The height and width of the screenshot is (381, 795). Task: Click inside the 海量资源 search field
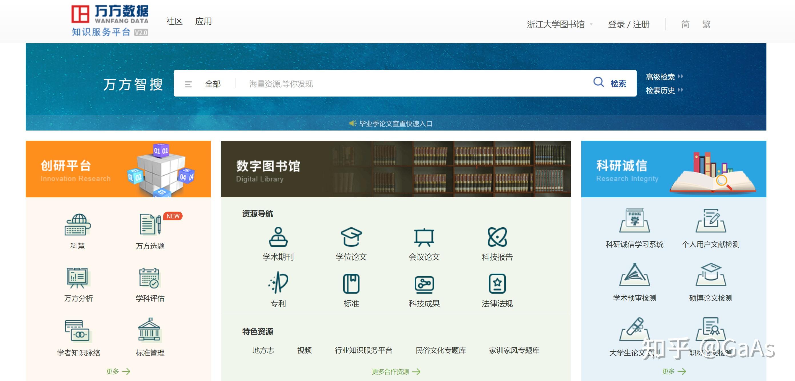[370, 84]
